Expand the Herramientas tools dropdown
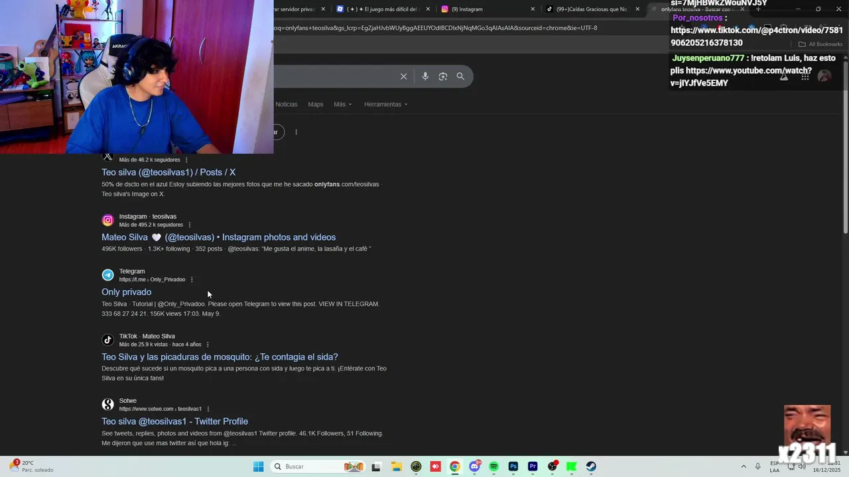Viewport: 849px width, 477px height. pyautogui.click(x=386, y=104)
